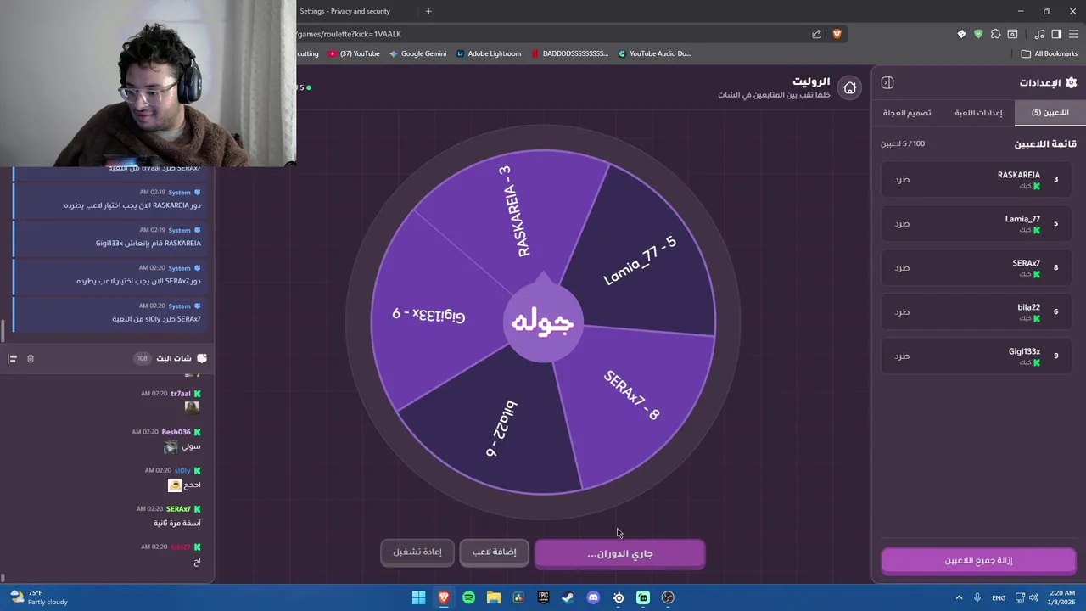The width and height of the screenshot is (1086, 611).
Task: Open the green shield adblock extension
Action: pos(978,34)
